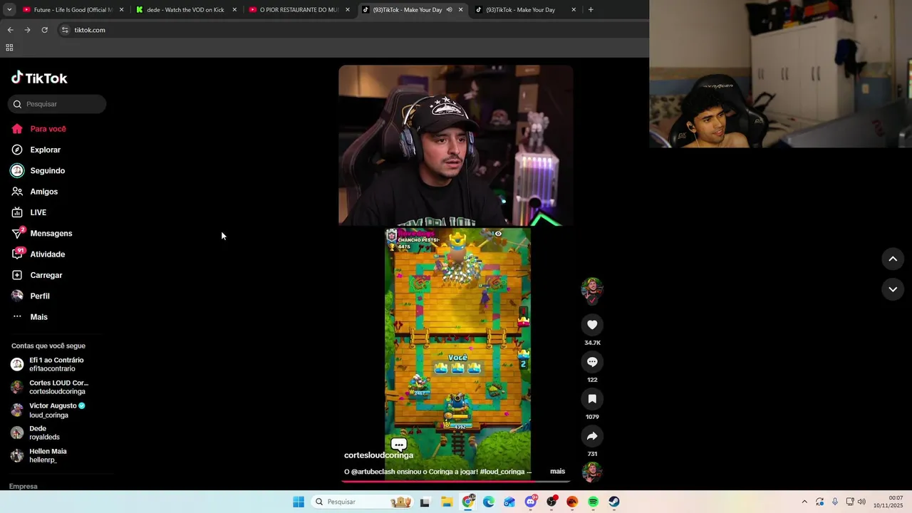Click the #loud_coringa hashtag link
The width and height of the screenshot is (912, 513).
coord(502,472)
